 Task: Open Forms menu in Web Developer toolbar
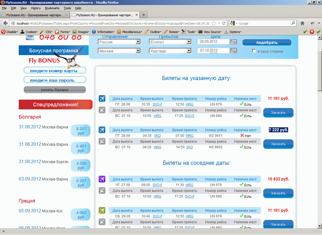coord(62,32)
